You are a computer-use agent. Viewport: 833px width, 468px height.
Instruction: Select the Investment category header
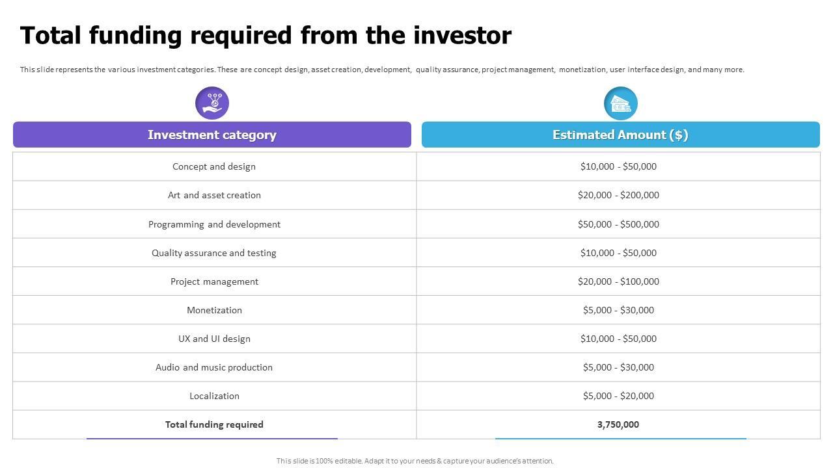point(212,135)
